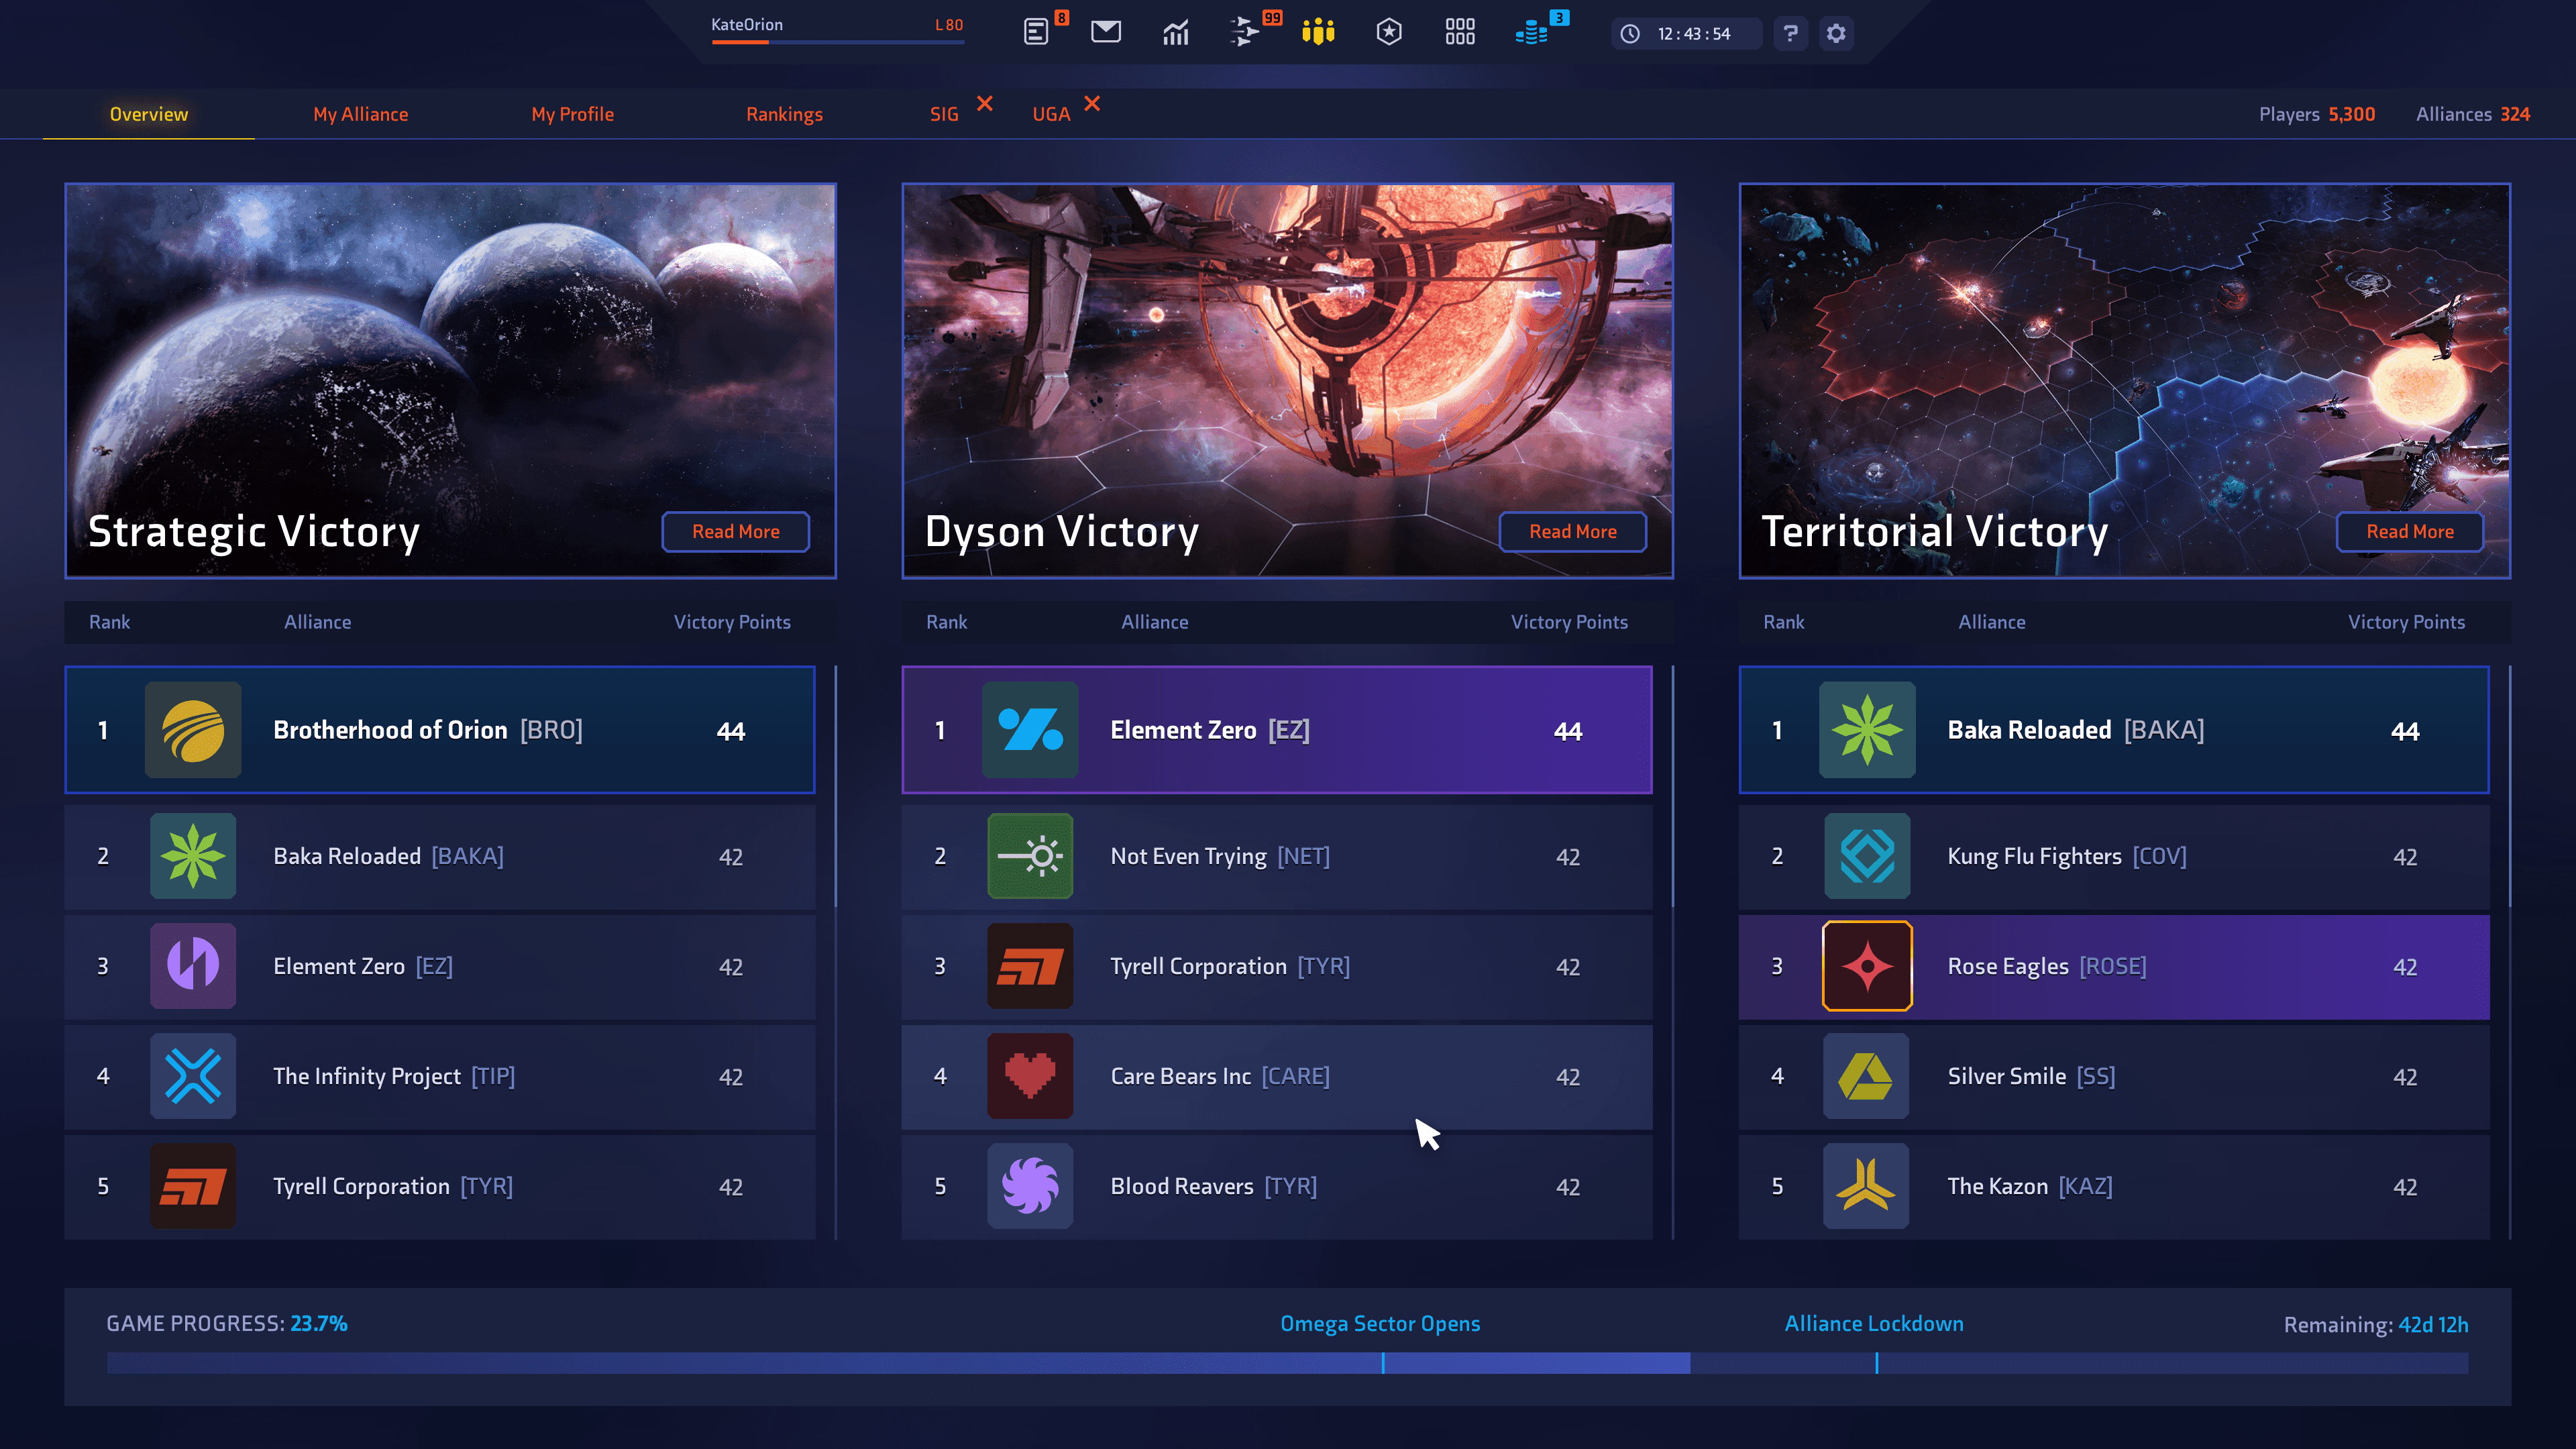This screenshot has width=2576, height=1449.
Task: Select the SIG tab
Action: click(944, 114)
